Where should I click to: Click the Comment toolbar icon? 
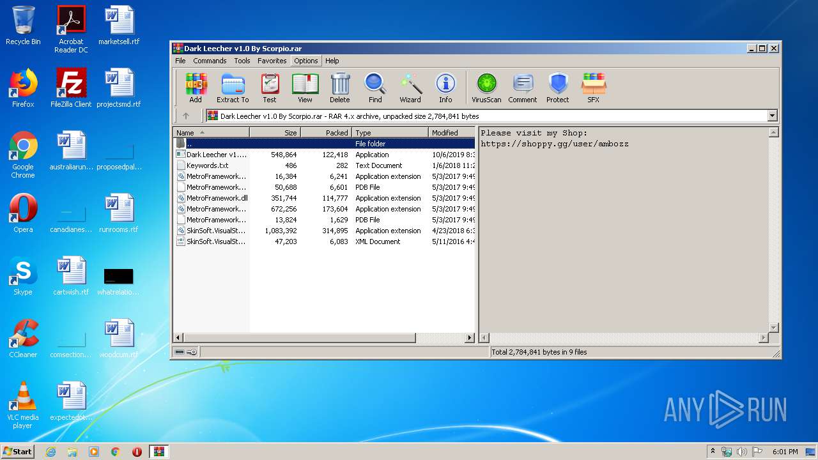click(x=523, y=88)
